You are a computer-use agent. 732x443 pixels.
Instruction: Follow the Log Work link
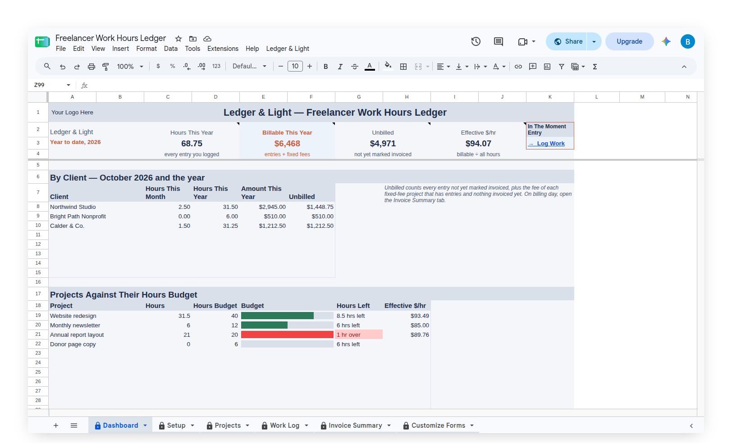547,144
